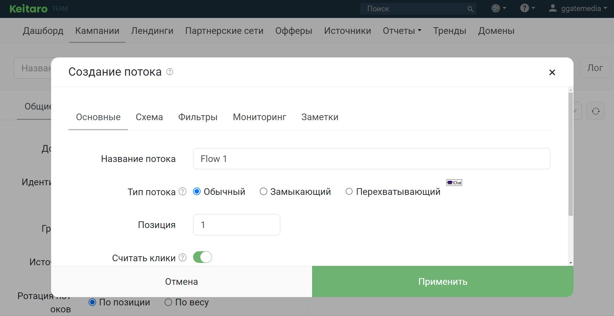Image resolution: width=614 pixels, height=316 pixels.
Task: Click the search magnifier icon in header
Action: (x=470, y=9)
